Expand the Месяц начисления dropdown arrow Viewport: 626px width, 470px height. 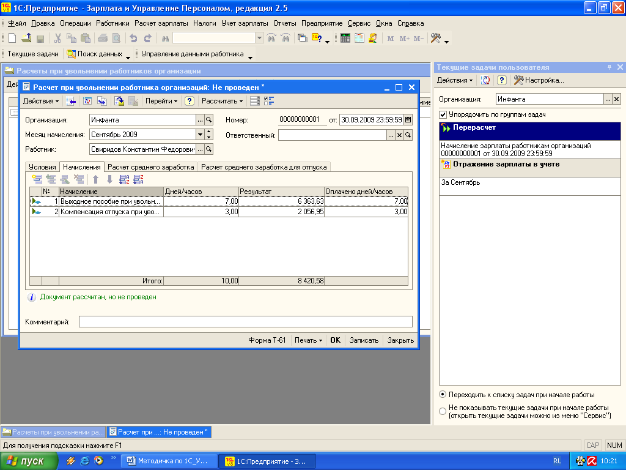click(x=200, y=135)
